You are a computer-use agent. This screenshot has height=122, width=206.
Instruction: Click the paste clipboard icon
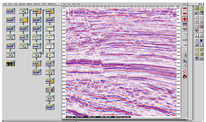[197, 22]
